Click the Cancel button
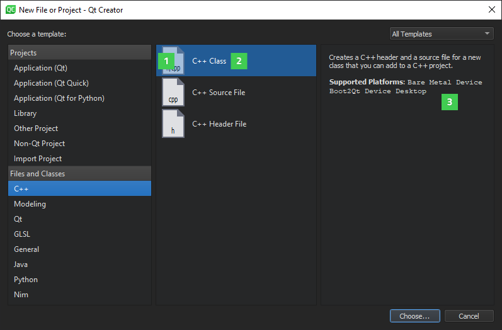The image size is (502, 330). point(469,316)
